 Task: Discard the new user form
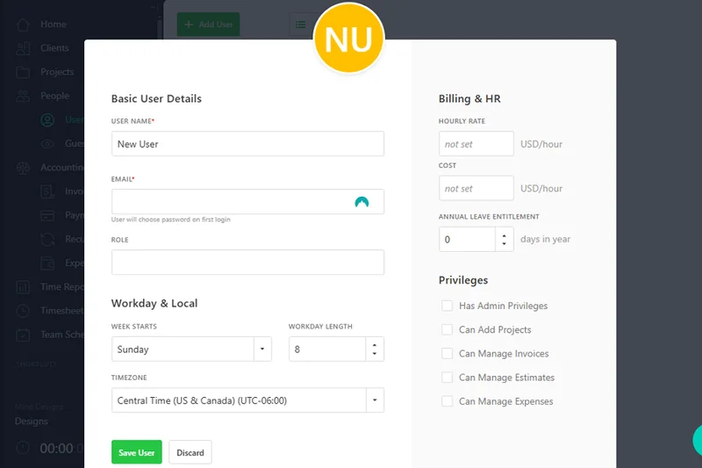[190, 453]
